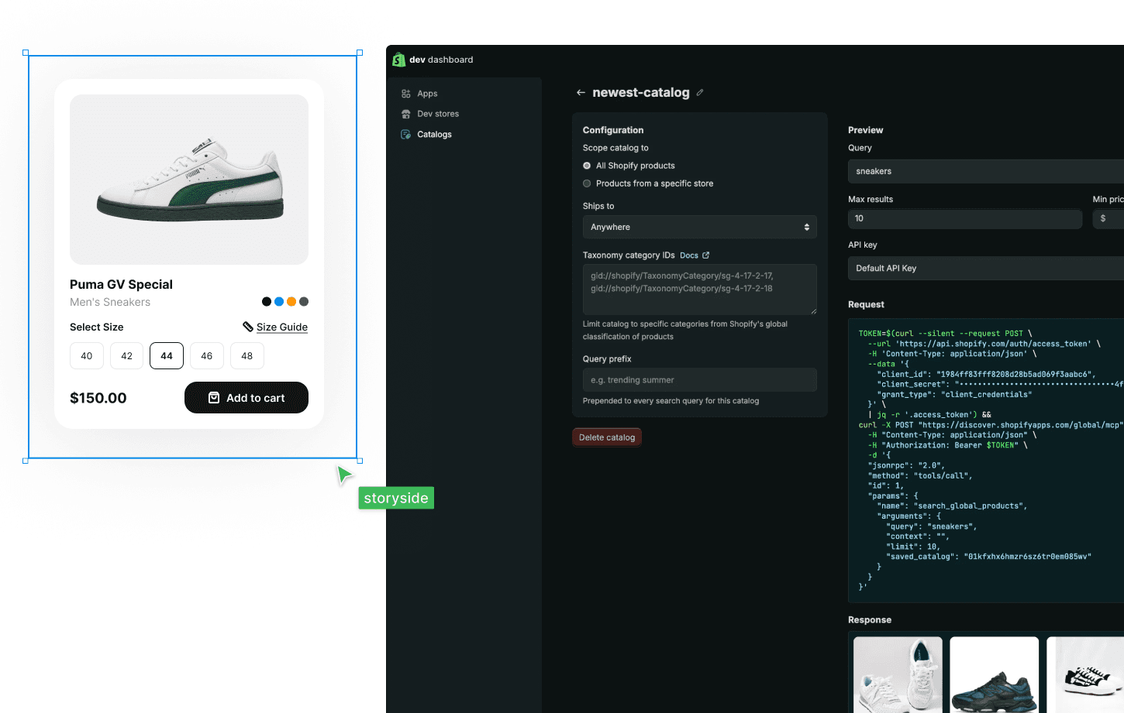Image resolution: width=1124 pixels, height=713 pixels.
Task: Click the Men's Sneakers subtitle
Action: click(x=110, y=303)
